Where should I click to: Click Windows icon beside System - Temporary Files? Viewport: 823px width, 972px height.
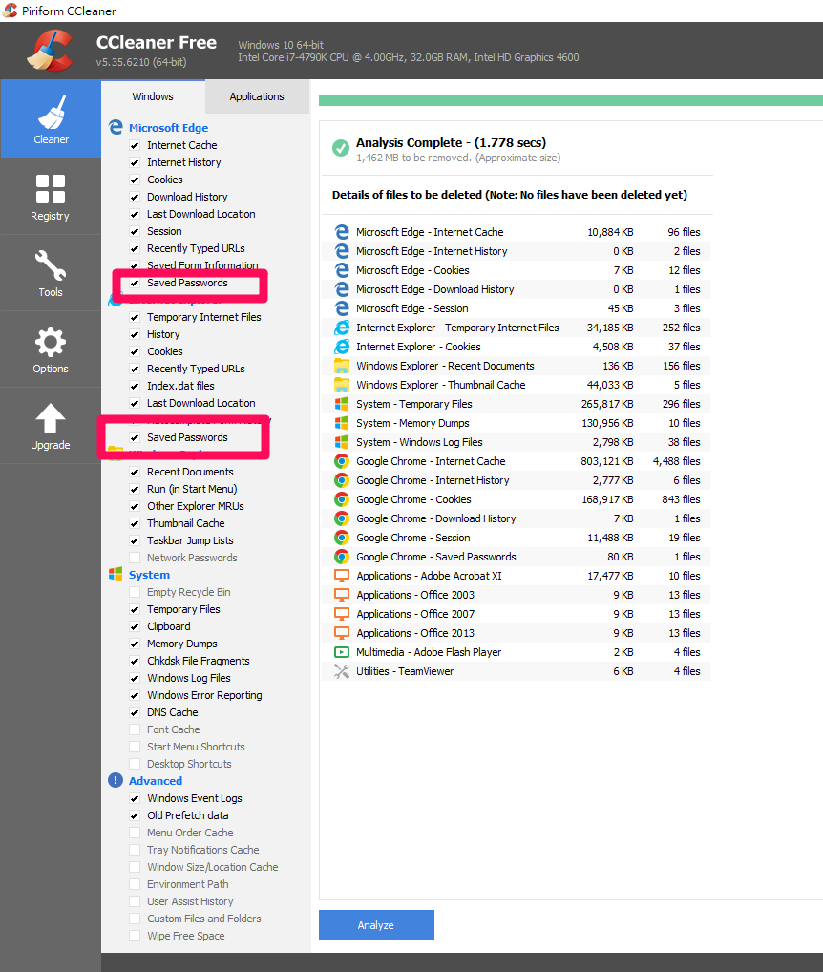click(x=342, y=404)
